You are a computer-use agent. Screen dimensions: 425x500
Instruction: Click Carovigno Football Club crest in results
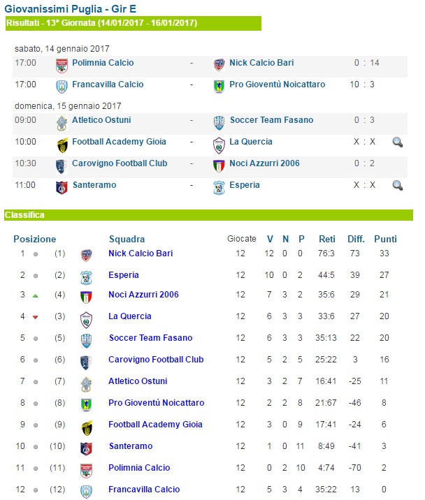pos(62,166)
